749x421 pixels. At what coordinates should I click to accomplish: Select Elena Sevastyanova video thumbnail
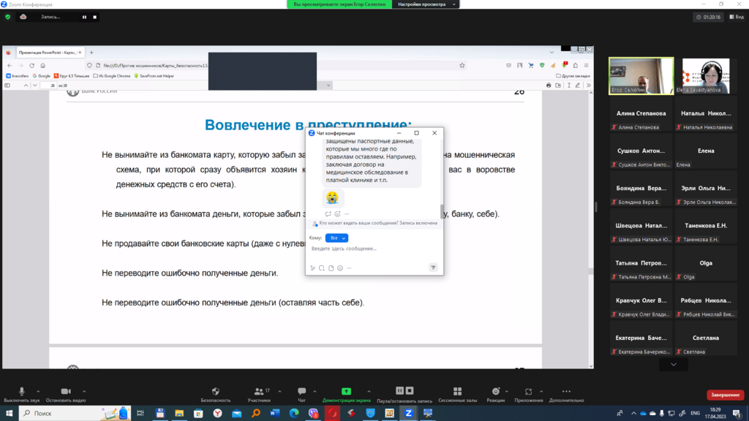706,76
